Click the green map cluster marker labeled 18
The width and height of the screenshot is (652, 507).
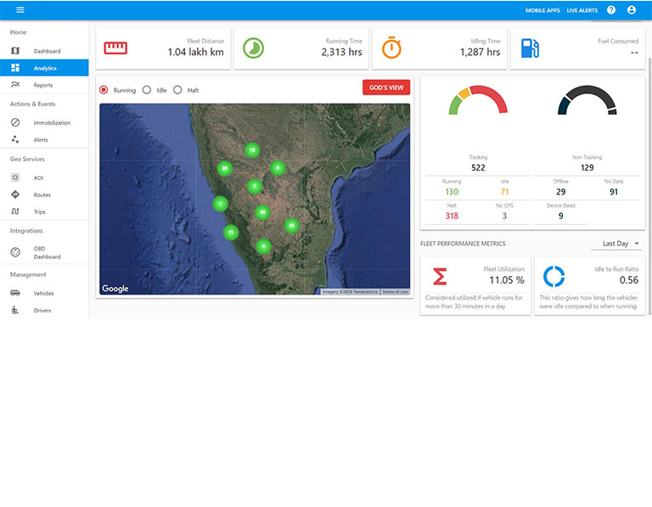pos(252,150)
